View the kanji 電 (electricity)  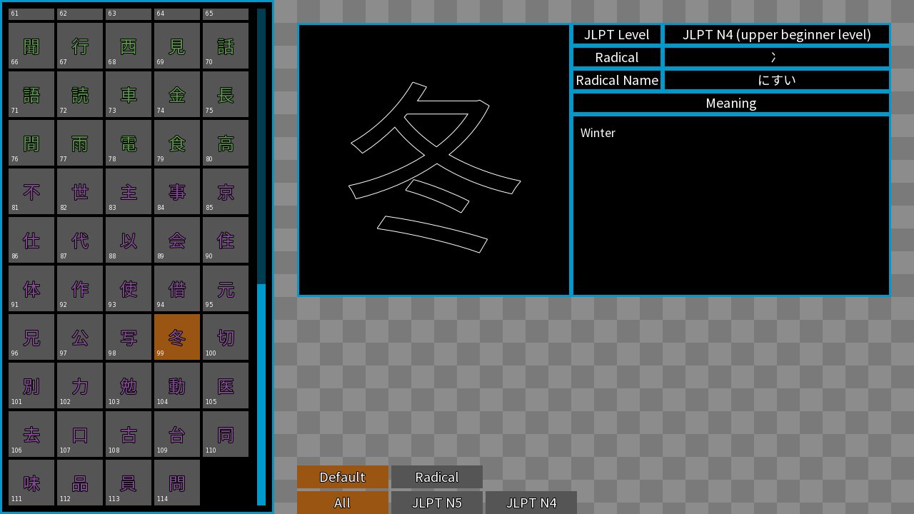coord(129,143)
